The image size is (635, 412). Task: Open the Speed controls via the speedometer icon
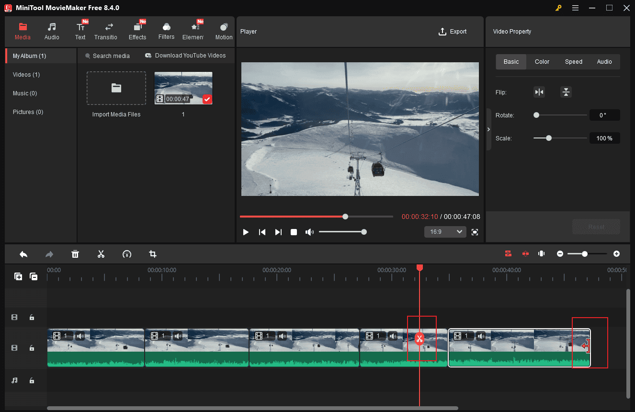[x=127, y=254]
